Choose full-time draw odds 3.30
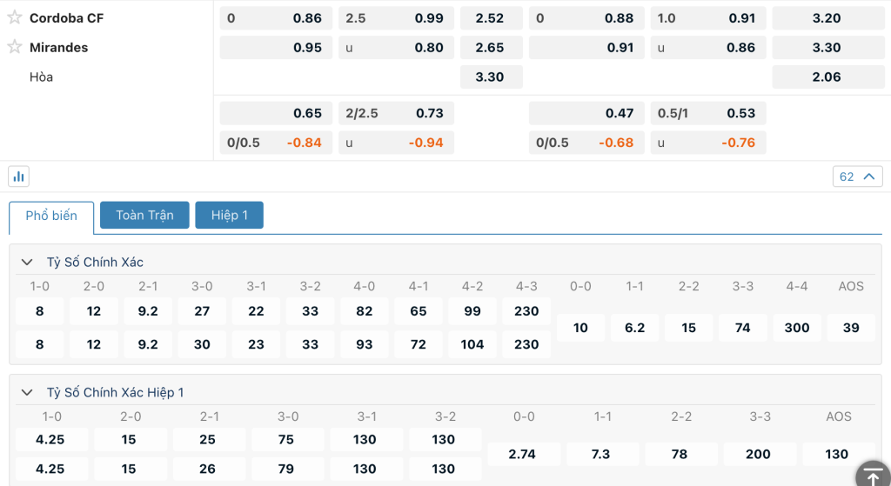Screen dimensions: 891x486 491,77
